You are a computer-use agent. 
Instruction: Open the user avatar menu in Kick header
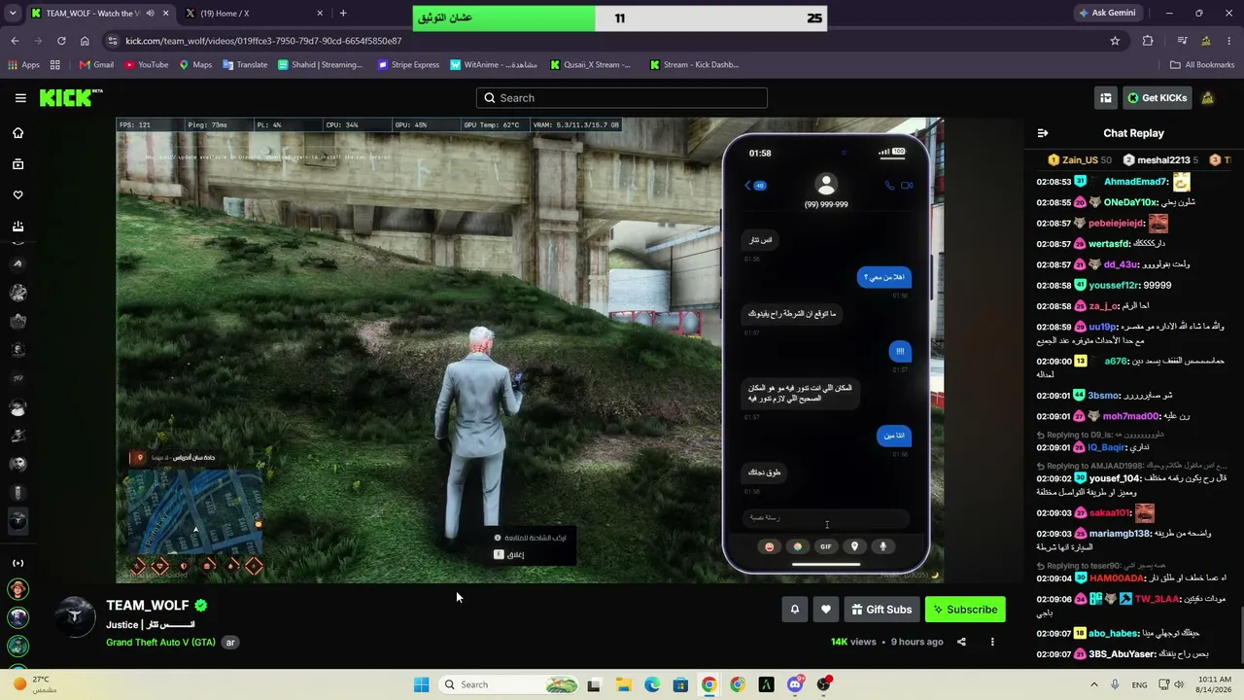coord(1208,98)
